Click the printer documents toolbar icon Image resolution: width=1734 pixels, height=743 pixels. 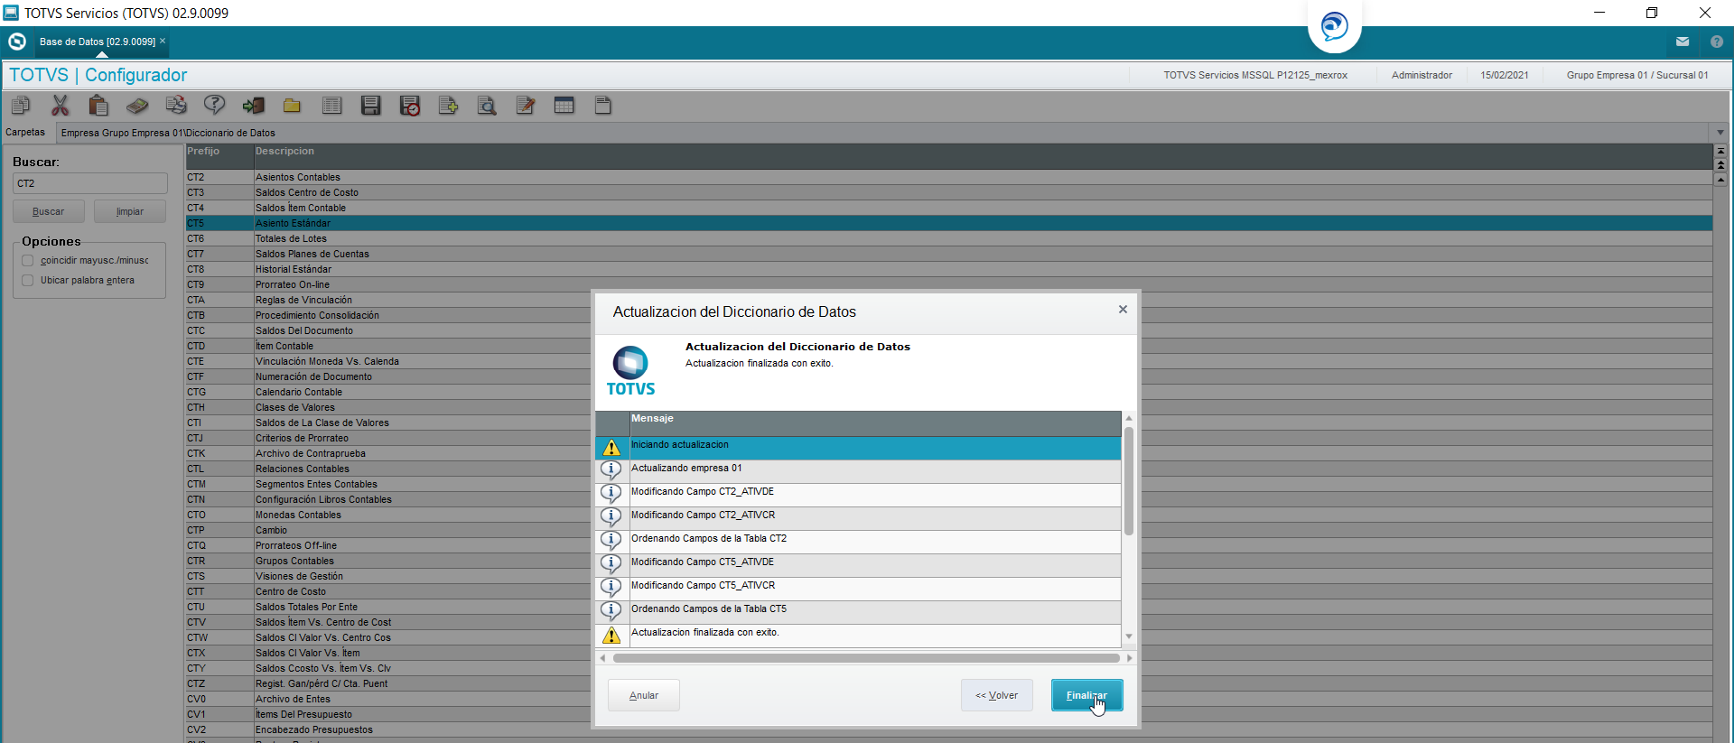[176, 106]
